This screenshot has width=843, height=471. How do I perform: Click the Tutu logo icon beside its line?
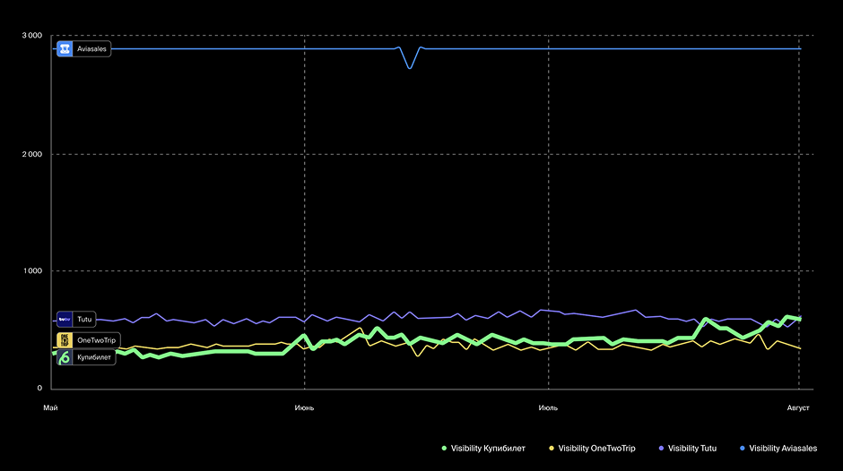click(65, 319)
